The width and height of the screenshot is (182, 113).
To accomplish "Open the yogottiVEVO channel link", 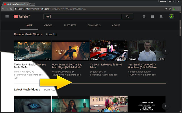I will point(96,71).
